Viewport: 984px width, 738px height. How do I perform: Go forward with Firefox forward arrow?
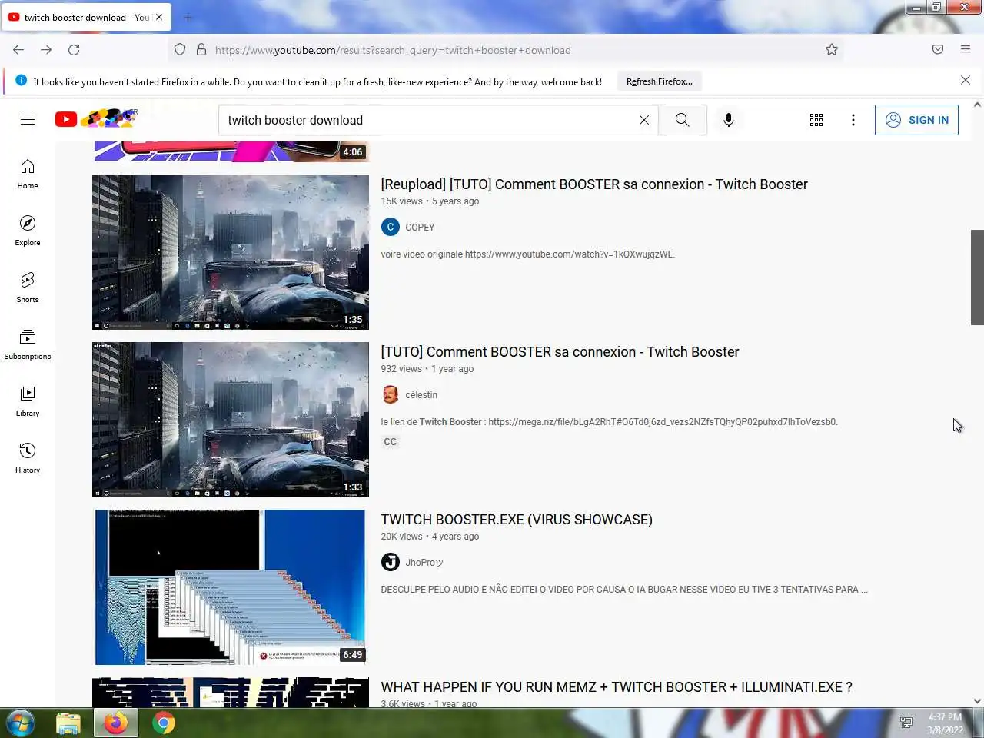click(x=46, y=50)
